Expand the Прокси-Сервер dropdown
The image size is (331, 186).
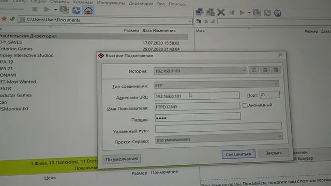(280, 136)
